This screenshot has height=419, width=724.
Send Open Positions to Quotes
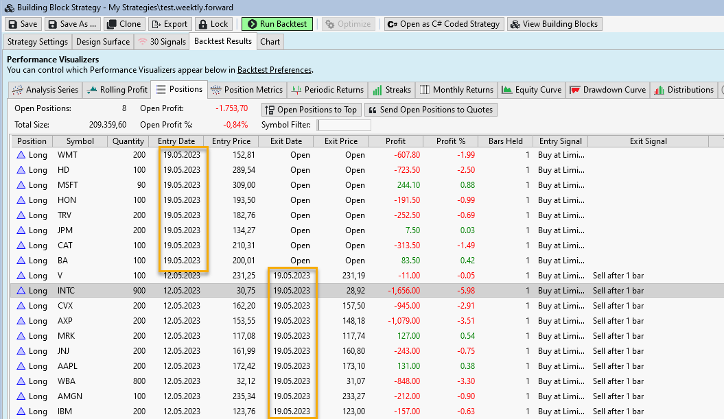coord(430,110)
